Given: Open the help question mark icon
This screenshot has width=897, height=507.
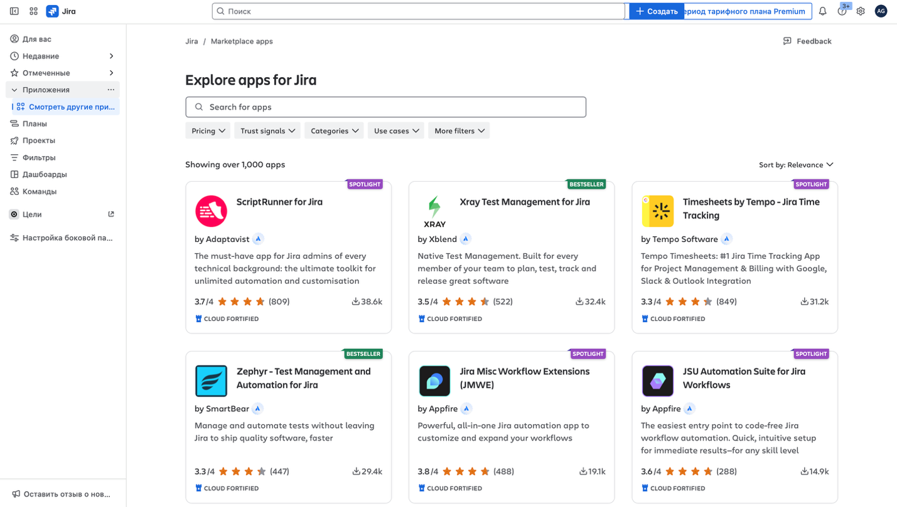Looking at the screenshot, I should [842, 11].
